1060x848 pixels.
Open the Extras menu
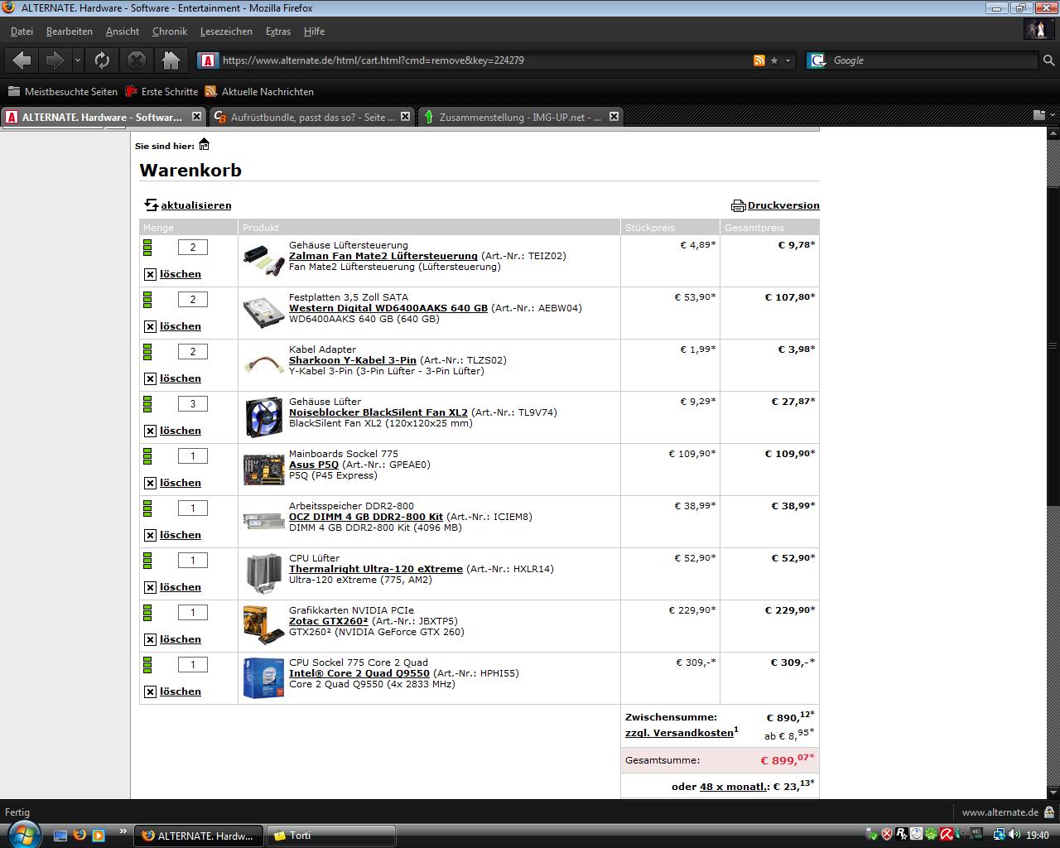278,31
